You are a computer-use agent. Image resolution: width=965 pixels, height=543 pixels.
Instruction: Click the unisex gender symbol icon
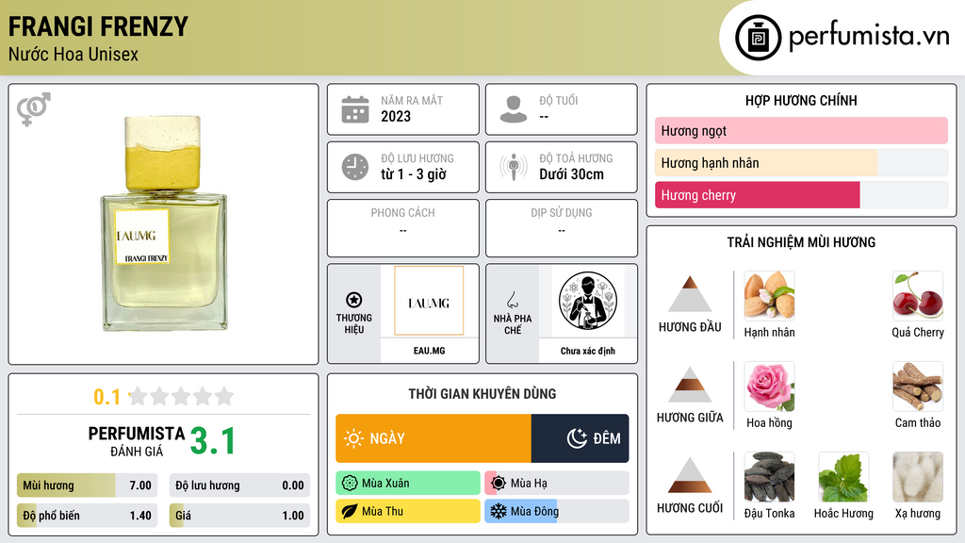coord(33,109)
